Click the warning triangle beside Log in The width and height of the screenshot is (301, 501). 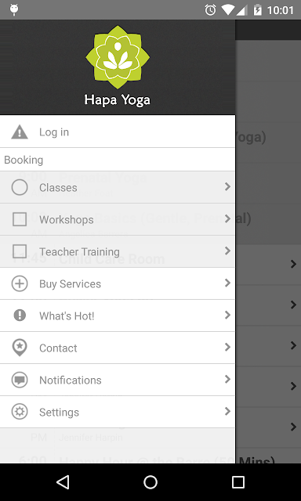20,132
